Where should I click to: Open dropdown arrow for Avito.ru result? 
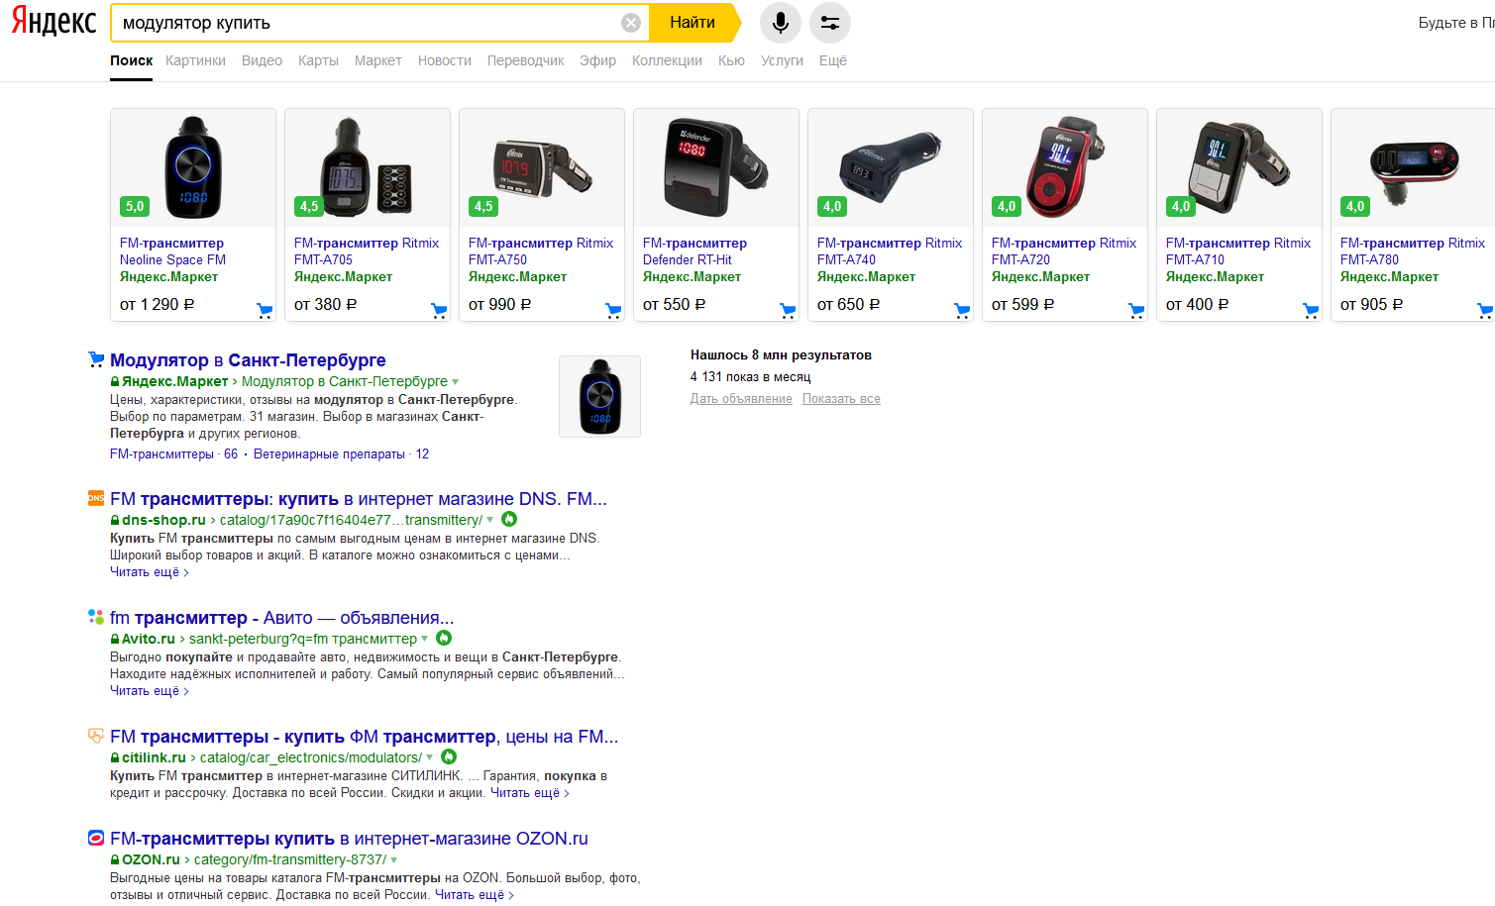click(x=425, y=639)
